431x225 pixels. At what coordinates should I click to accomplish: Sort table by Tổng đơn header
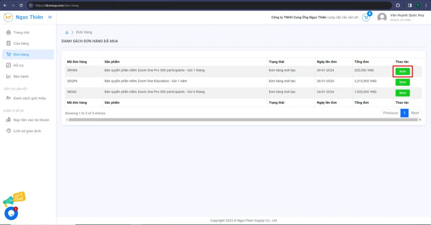(362, 62)
